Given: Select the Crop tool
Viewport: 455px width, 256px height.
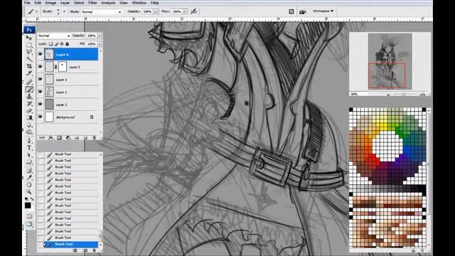Looking at the screenshot, I should (29, 66).
